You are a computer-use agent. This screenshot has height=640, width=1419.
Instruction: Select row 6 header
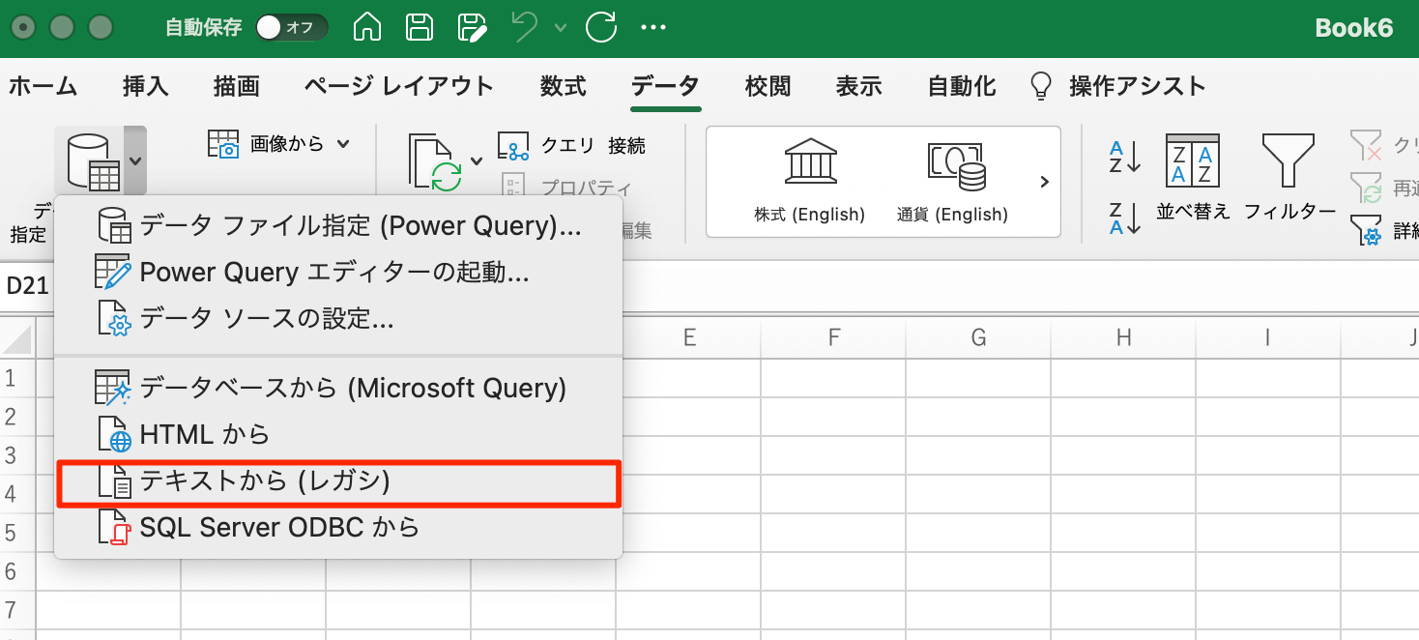click(17, 571)
